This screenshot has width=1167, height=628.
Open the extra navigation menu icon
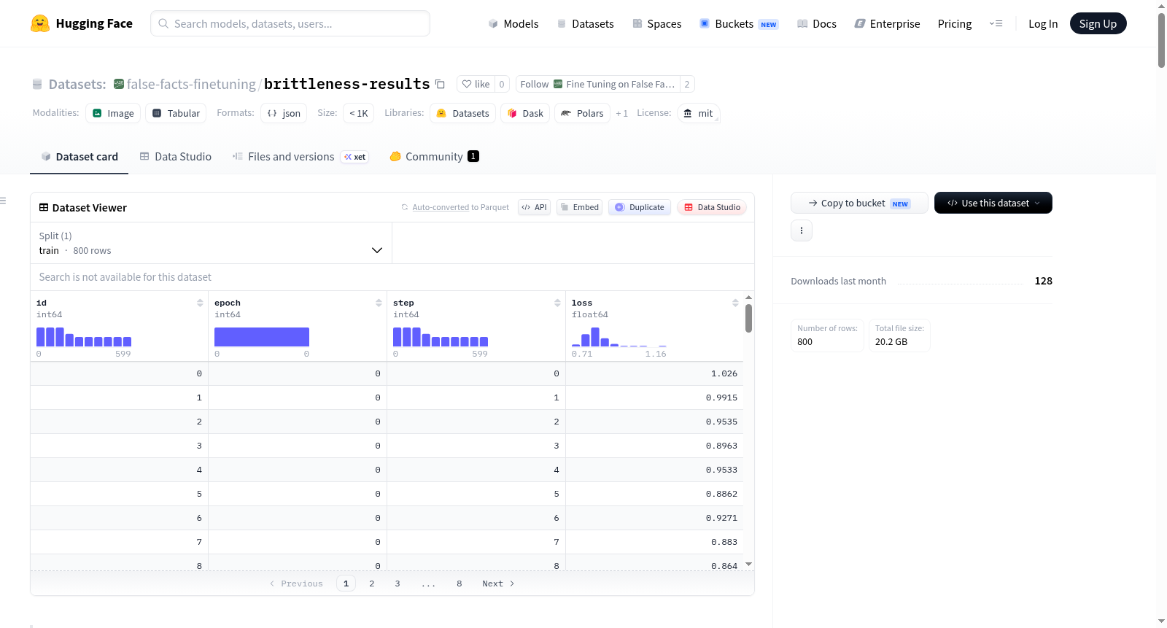tap(996, 23)
